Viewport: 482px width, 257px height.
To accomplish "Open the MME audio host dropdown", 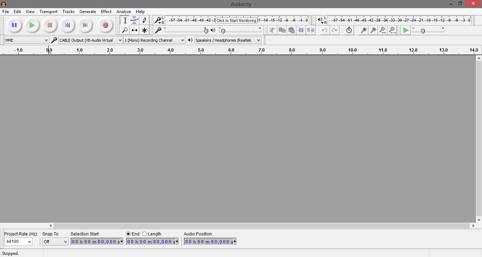I will [26, 40].
